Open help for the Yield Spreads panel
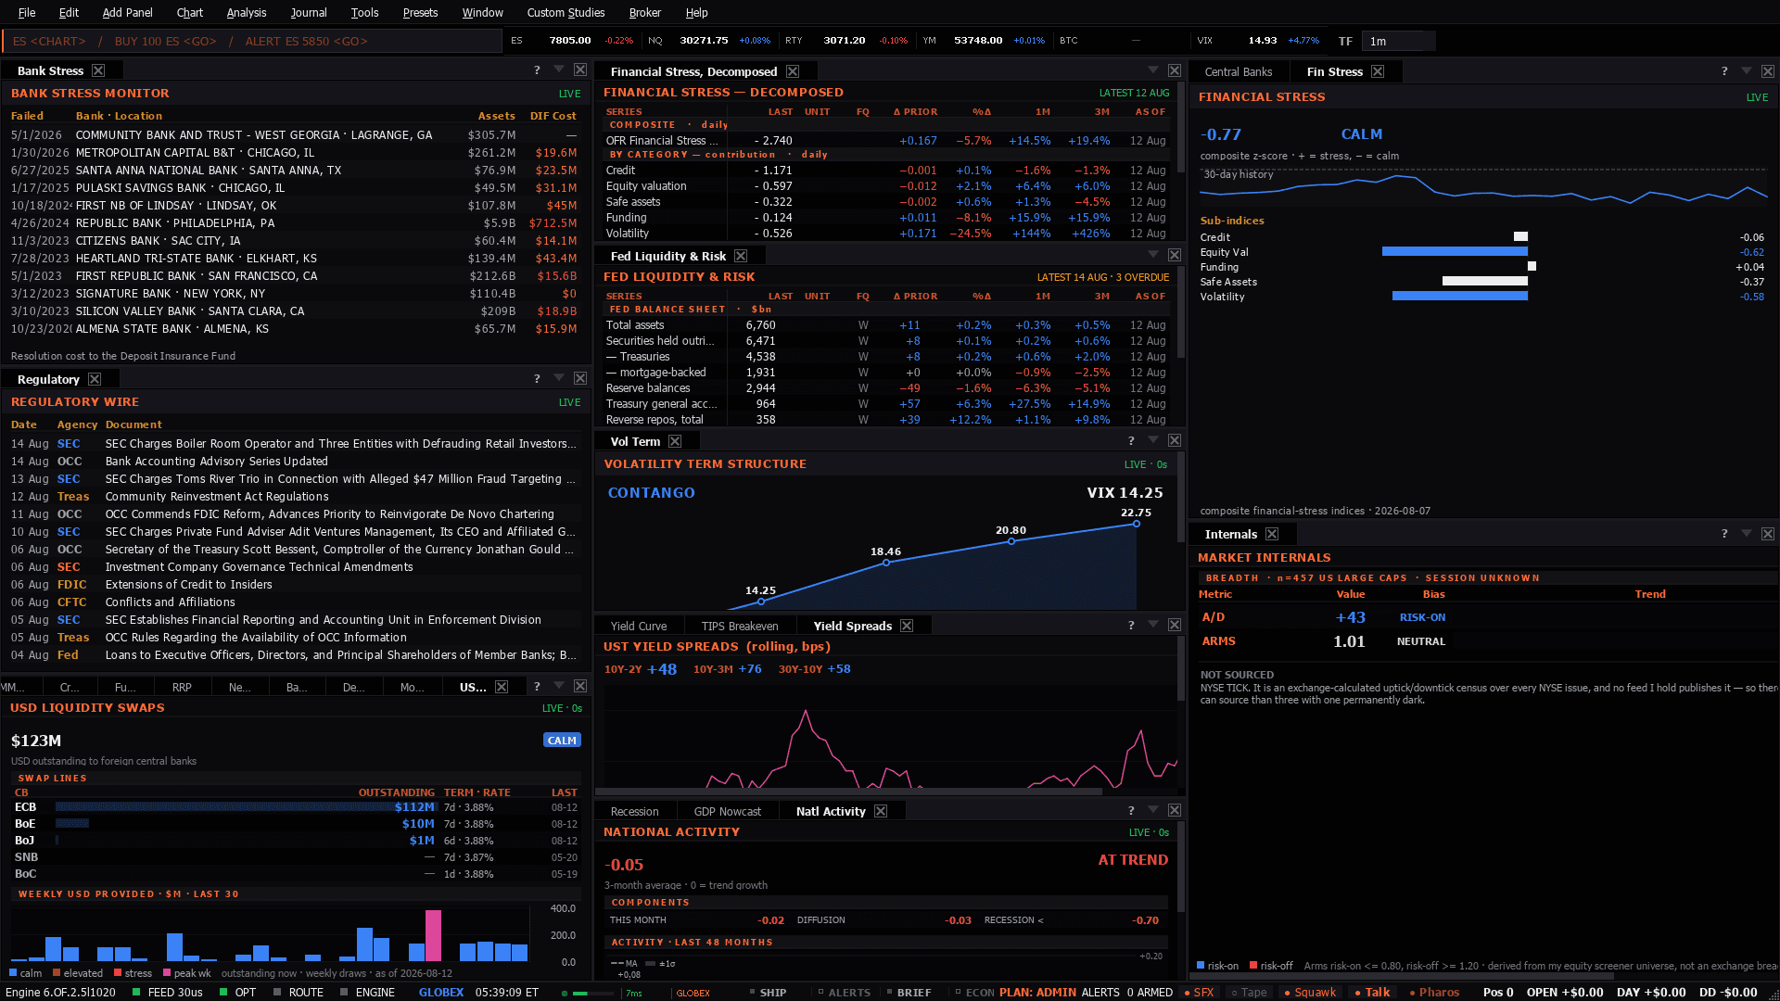The image size is (1780, 1001). (1131, 626)
